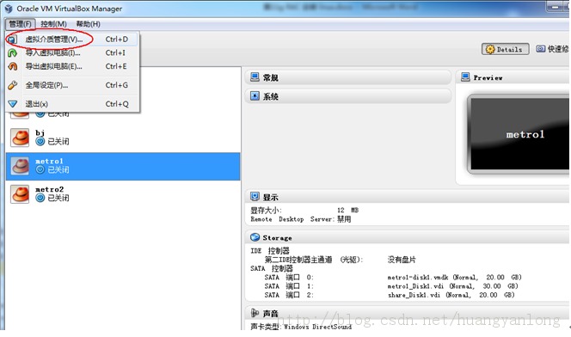Select the metro1 virtual machine

click(123, 166)
